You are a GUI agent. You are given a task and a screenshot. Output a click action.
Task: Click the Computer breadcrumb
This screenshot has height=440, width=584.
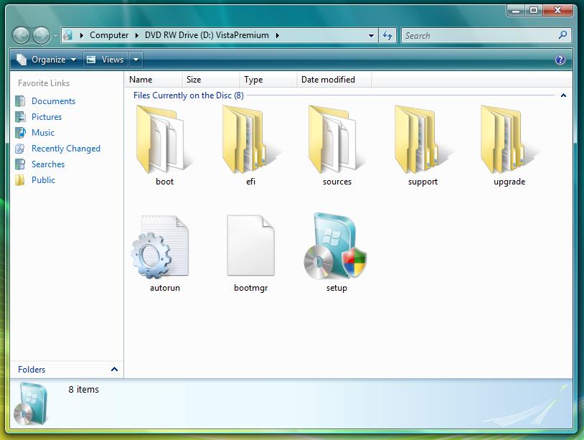pos(109,35)
